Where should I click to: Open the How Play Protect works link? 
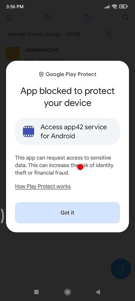pos(43,186)
